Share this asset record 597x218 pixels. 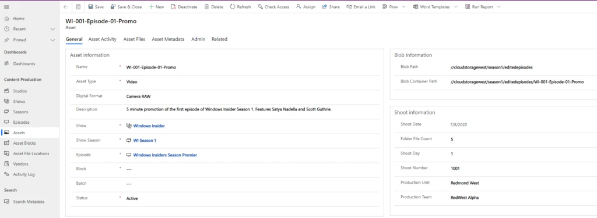(x=331, y=7)
